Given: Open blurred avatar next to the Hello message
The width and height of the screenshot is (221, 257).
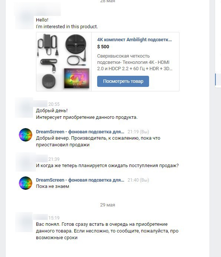Looking at the screenshot, I should coord(24,23).
